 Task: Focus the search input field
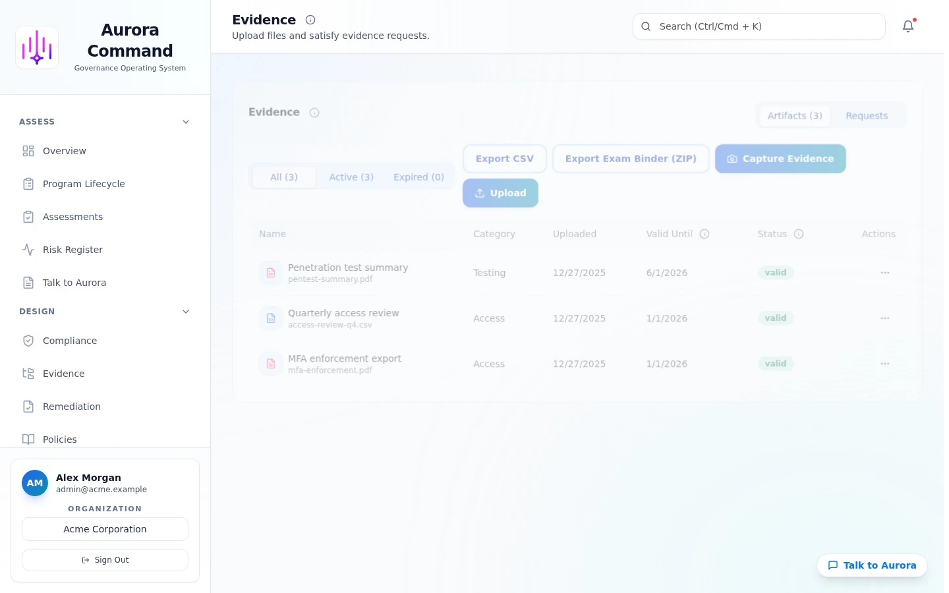click(759, 26)
